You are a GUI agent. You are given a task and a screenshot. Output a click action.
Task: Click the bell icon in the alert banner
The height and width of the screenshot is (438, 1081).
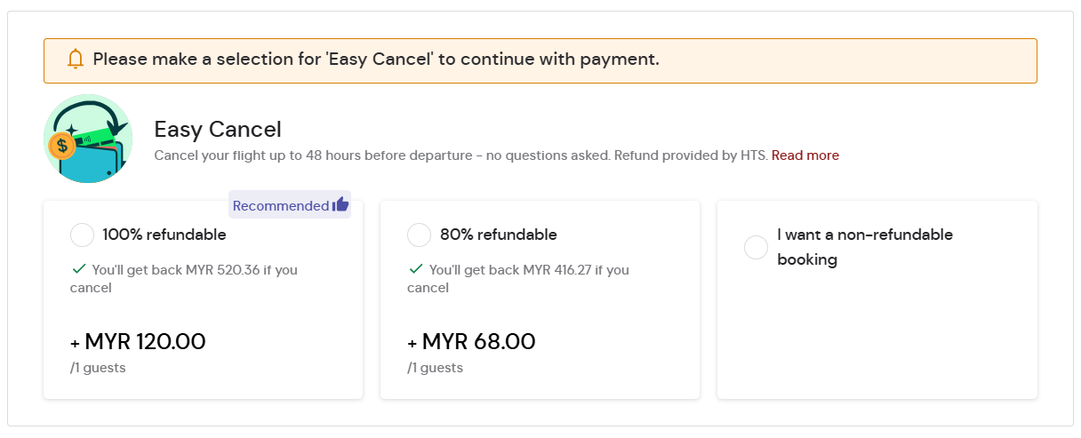76,60
